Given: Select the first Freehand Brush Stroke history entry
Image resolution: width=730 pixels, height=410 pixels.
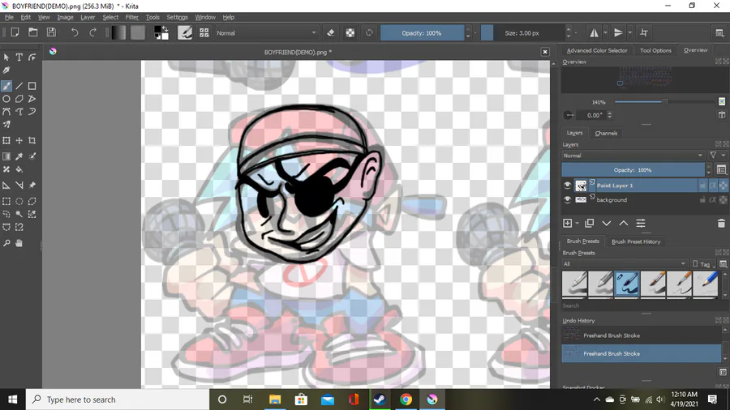Looking at the screenshot, I should point(641,335).
